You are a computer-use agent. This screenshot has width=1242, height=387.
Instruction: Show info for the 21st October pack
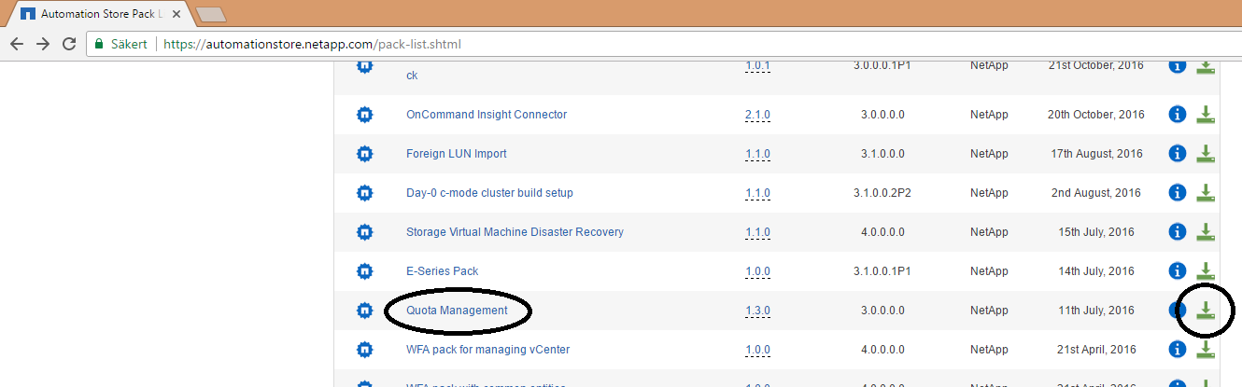pyautogui.click(x=1178, y=66)
